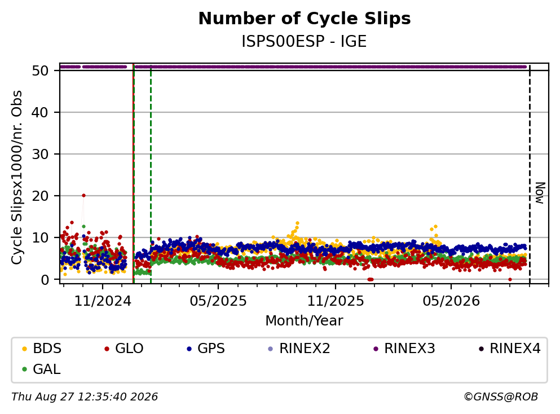Click the GLO red legend marker
Viewport: 560px width, 414px height.
click(107, 349)
